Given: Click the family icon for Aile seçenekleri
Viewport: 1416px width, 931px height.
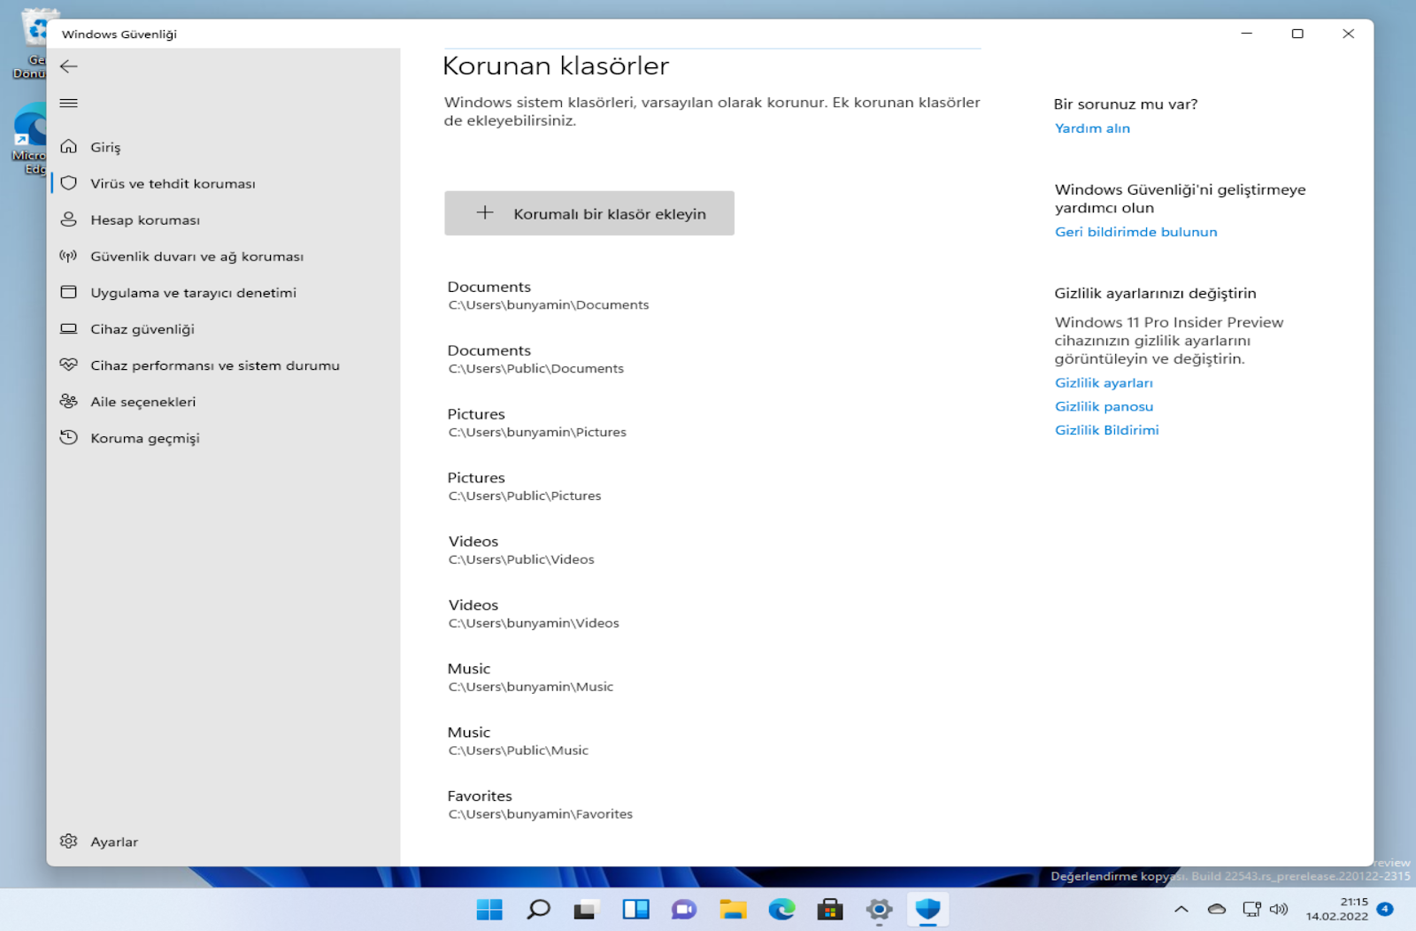Looking at the screenshot, I should pos(68,401).
